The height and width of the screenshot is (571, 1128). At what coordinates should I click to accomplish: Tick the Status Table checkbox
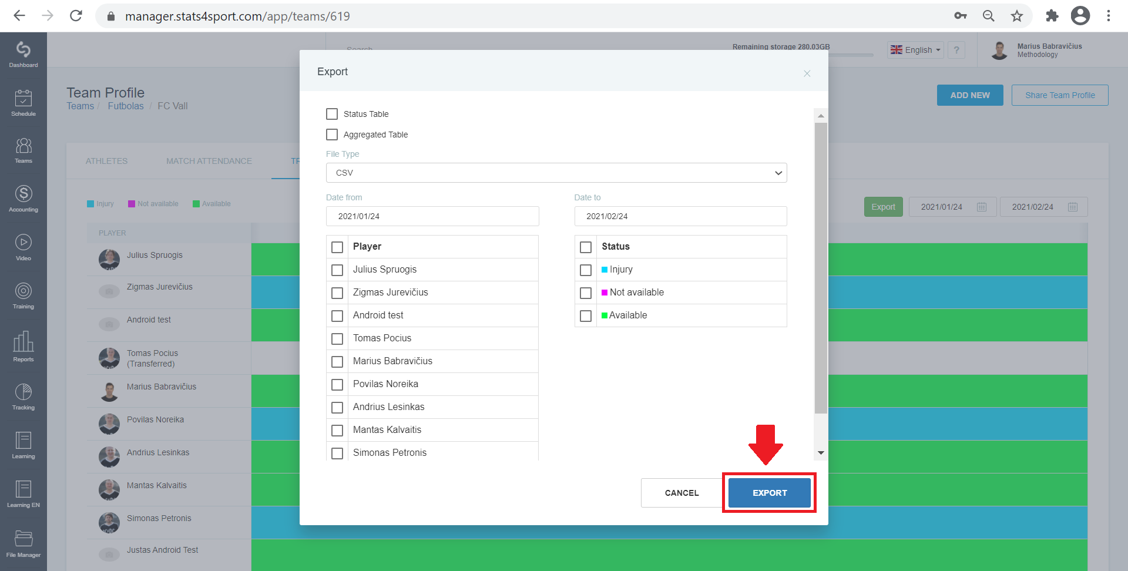click(x=332, y=114)
